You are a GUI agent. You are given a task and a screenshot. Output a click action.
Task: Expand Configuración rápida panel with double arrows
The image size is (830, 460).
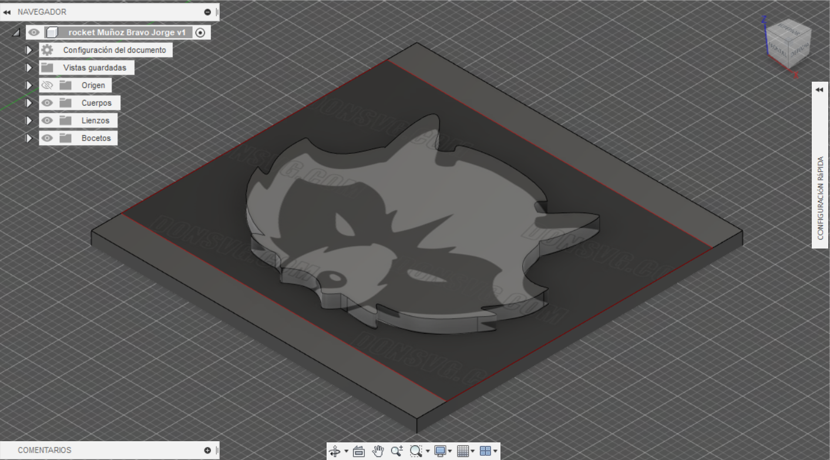pos(819,90)
